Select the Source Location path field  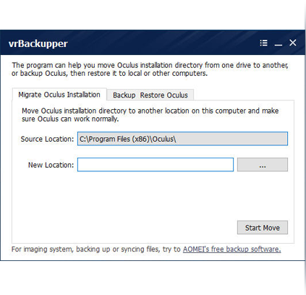tap(182, 139)
